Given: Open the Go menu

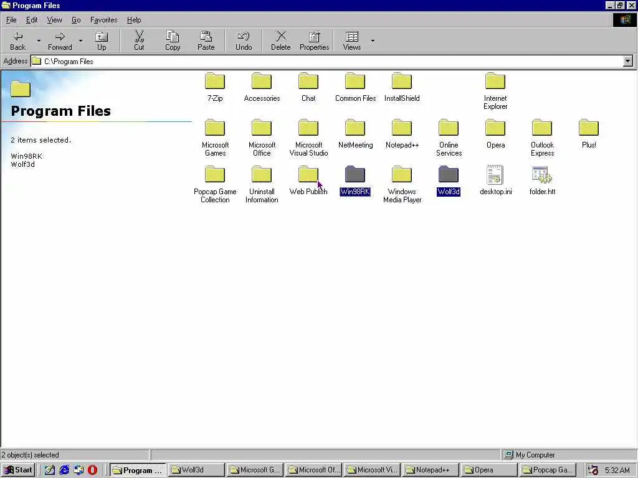Looking at the screenshot, I should (x=76, y=20).
